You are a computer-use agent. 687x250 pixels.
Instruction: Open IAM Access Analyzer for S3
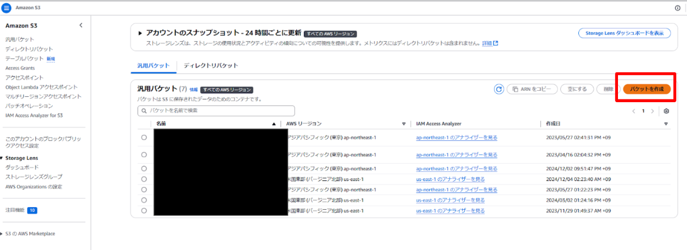(x=34, y=115)
